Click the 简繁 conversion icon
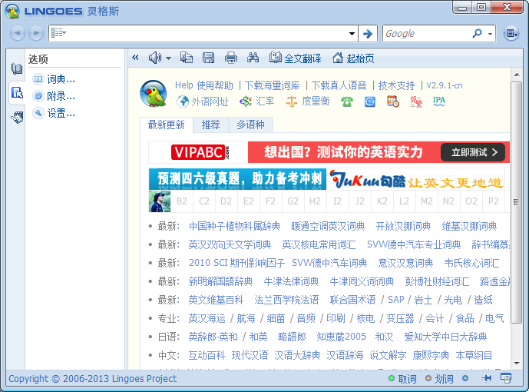529x392 pixels. pyautogui.click(x=416, y=101)
